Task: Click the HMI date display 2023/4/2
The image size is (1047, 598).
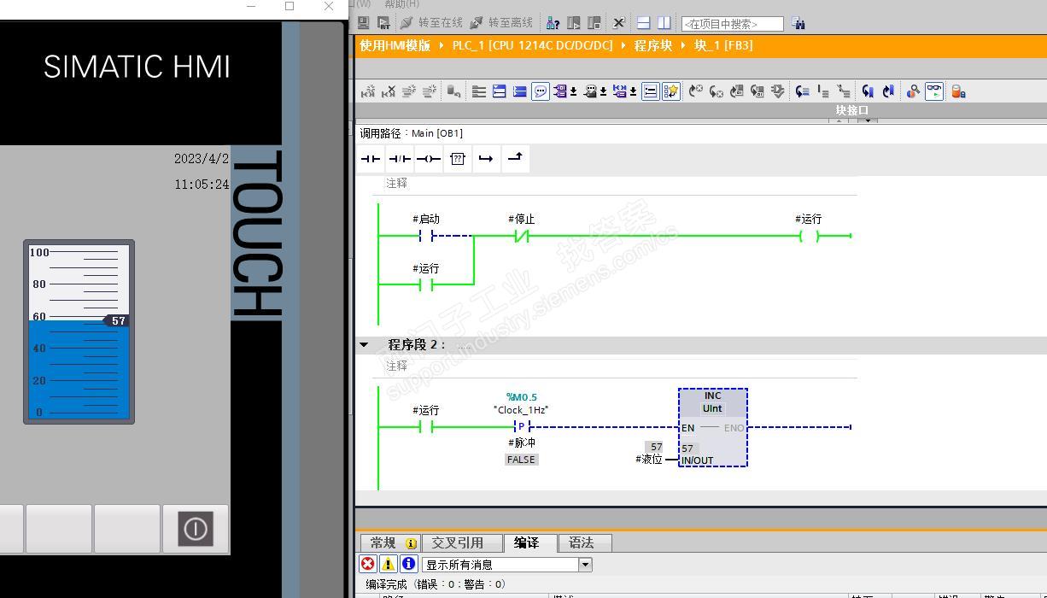Action: 202,159
